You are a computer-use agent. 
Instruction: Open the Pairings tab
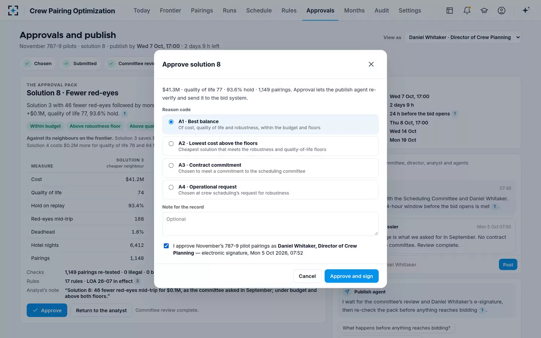click(202, 11)
